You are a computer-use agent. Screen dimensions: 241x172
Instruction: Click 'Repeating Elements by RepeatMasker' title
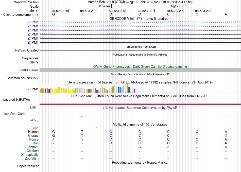tap(140, 162)
